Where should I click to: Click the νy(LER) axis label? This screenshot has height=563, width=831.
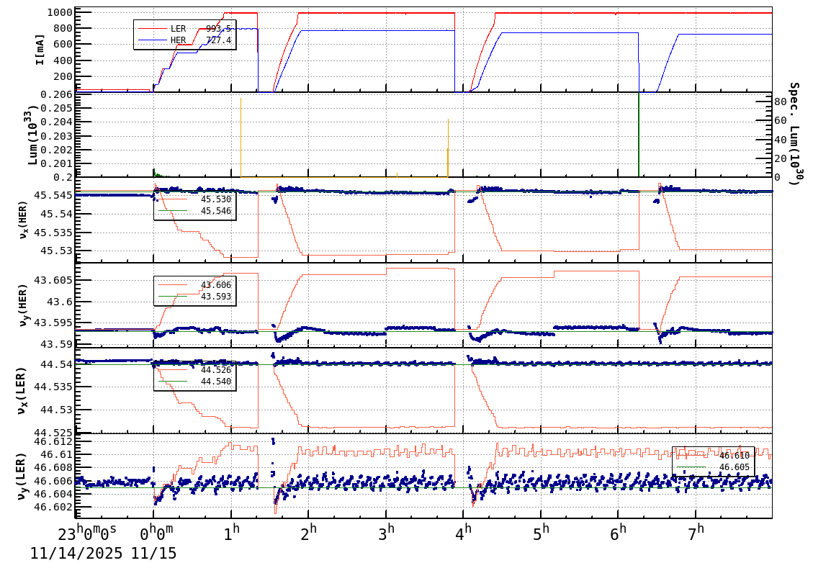[23, 476]
